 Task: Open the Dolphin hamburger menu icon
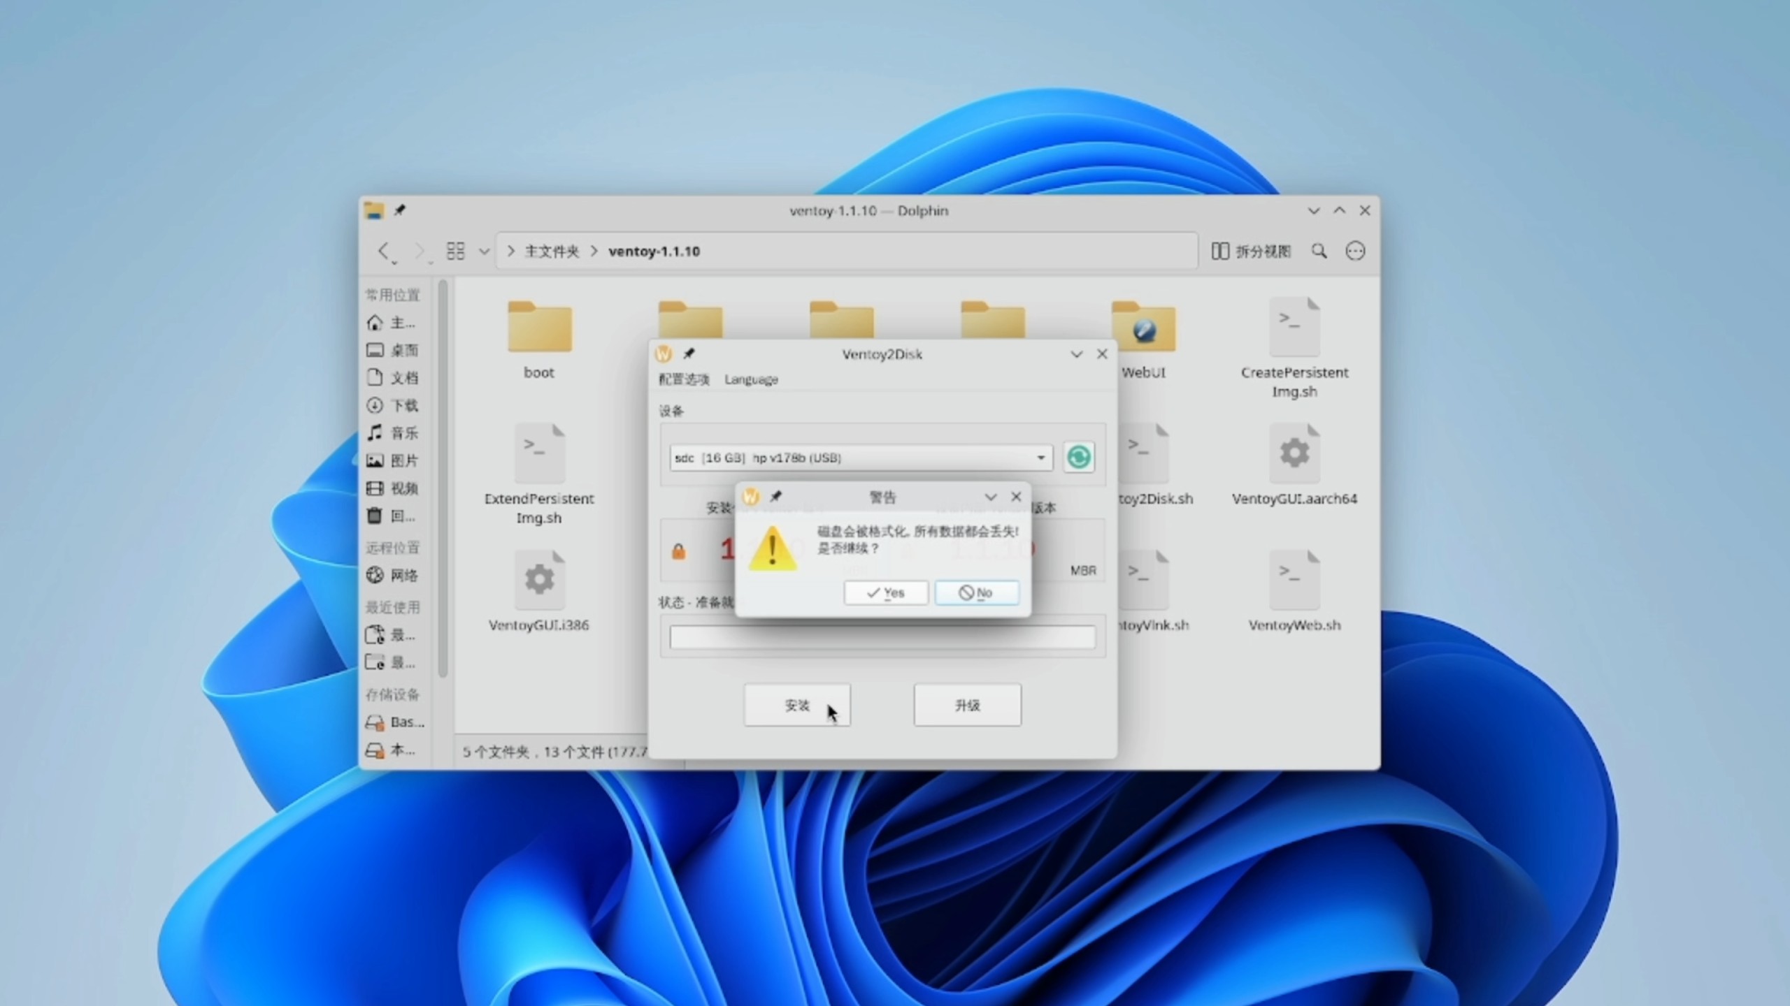pos(1355,251)
